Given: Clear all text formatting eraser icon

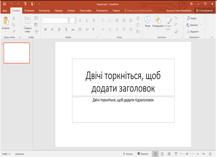Looking at the screenshot, I should (94, 21).
